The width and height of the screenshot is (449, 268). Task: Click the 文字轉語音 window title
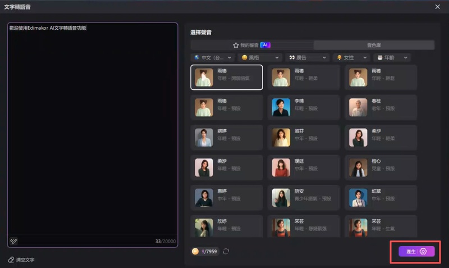pyautogui.click(x=17, y=7)
